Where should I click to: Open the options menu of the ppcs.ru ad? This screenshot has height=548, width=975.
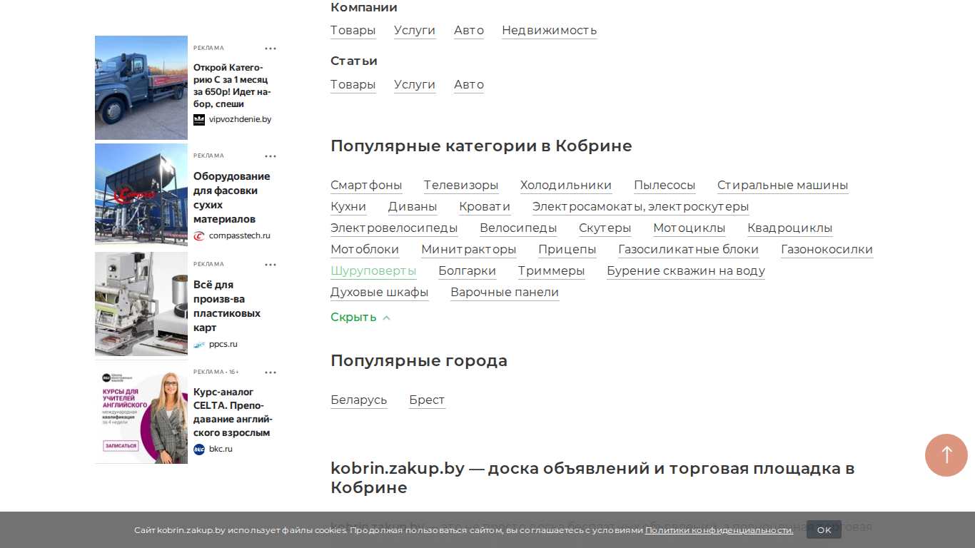[x=271, y=265]
